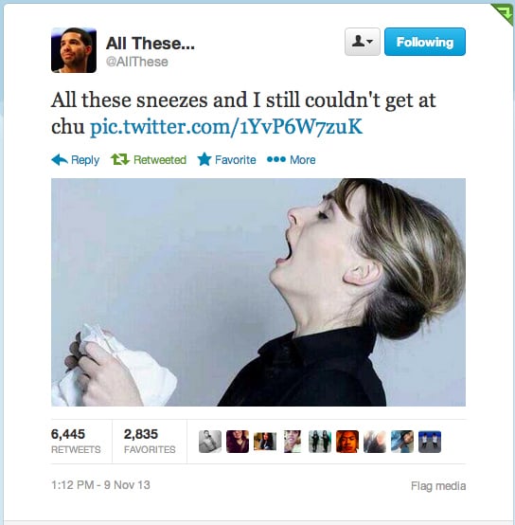515x525 pixels.
Task: Open the All These profile avatar
Action: (74, 50)
